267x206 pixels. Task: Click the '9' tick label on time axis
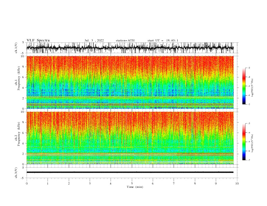click(216, 183)
